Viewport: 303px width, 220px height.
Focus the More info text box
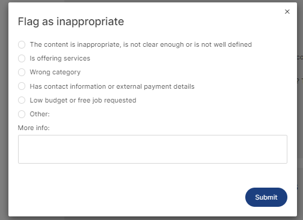[153, 149]
